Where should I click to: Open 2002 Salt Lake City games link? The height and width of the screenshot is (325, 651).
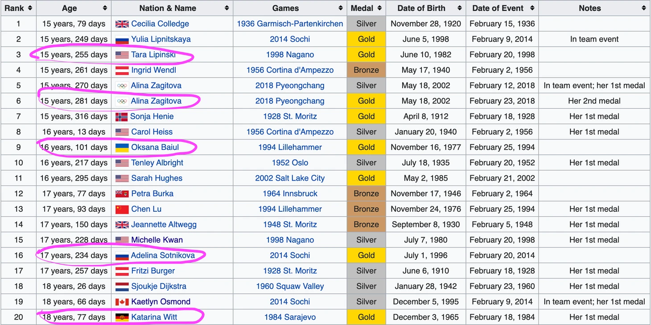click(290, 178)
